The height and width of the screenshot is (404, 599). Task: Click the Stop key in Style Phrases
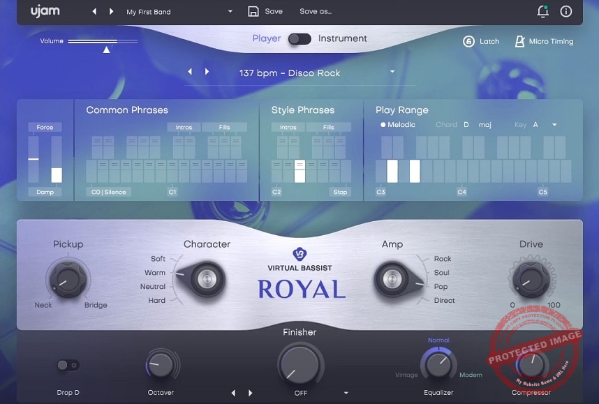(x=340, y=192)
